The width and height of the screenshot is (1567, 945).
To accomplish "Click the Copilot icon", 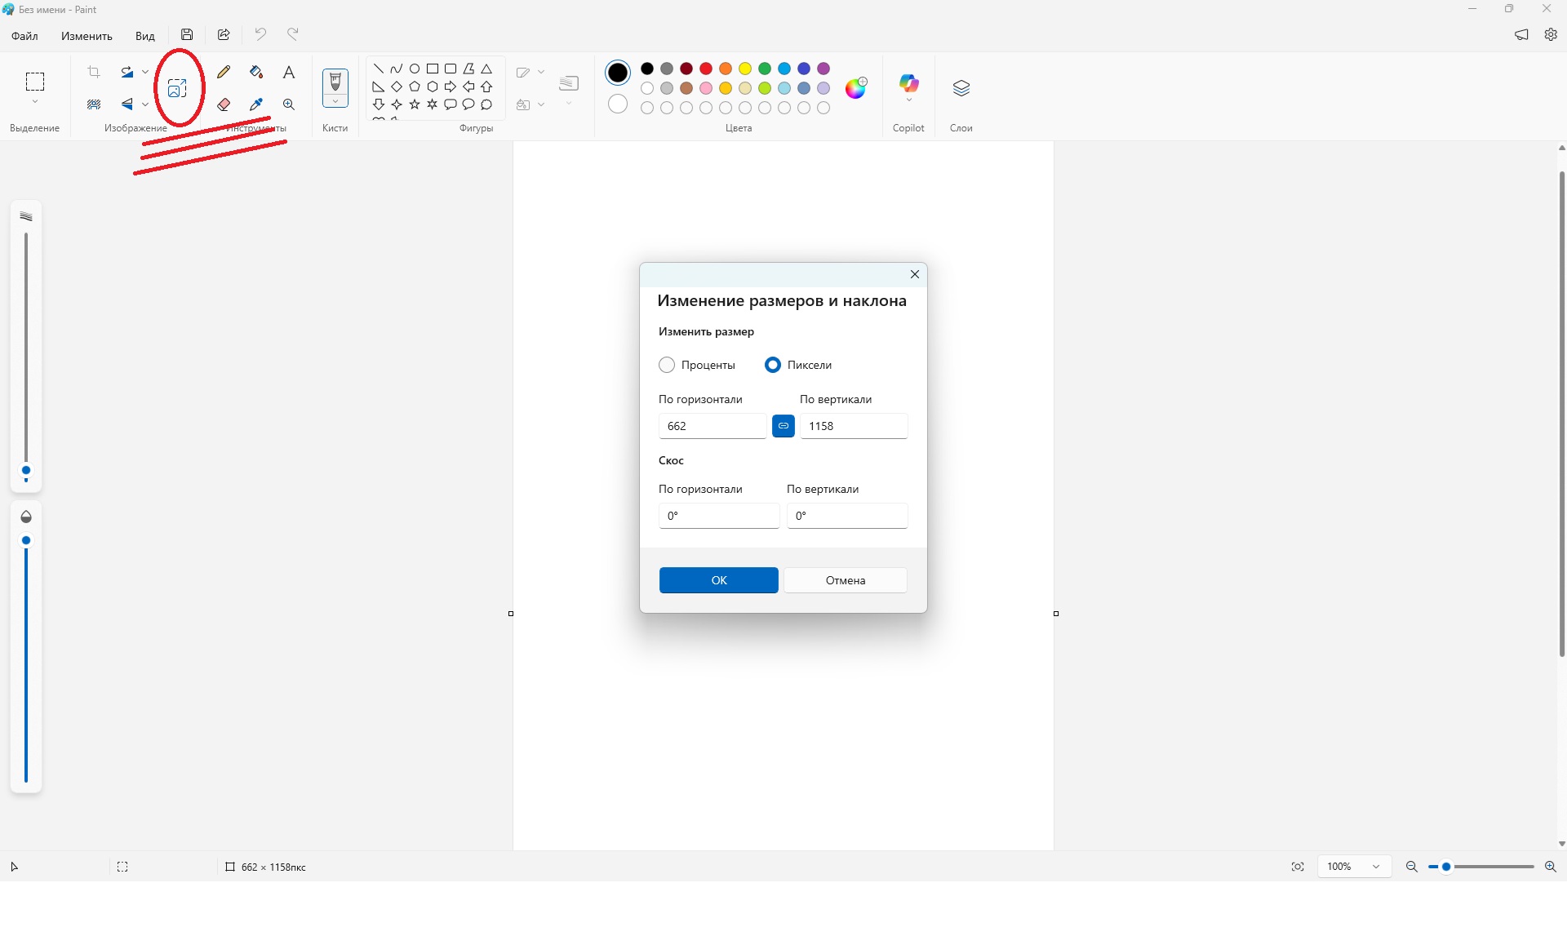I will [908, 82].
